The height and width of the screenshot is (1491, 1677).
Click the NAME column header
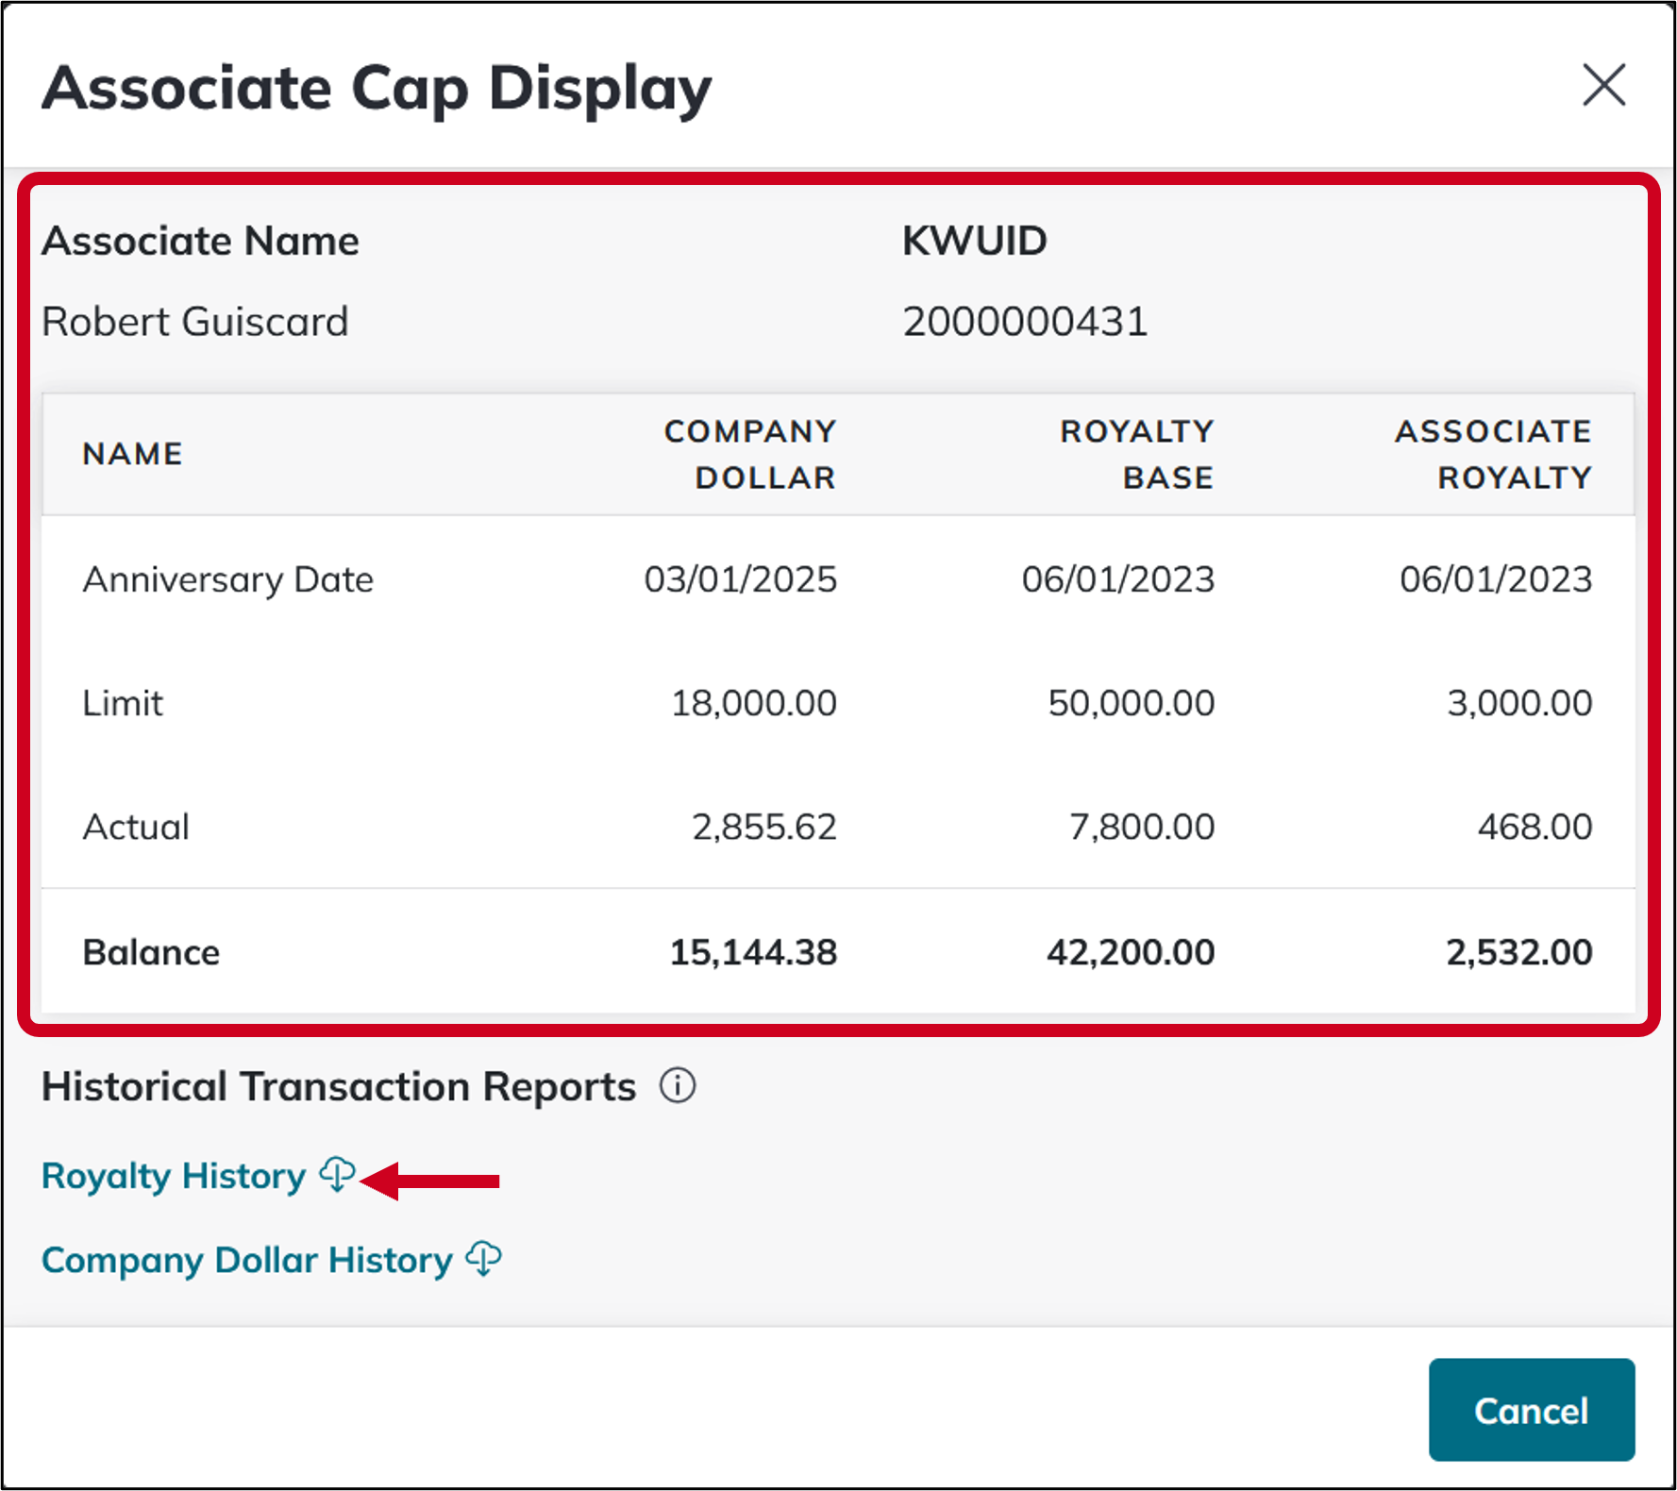pos(132,453)
